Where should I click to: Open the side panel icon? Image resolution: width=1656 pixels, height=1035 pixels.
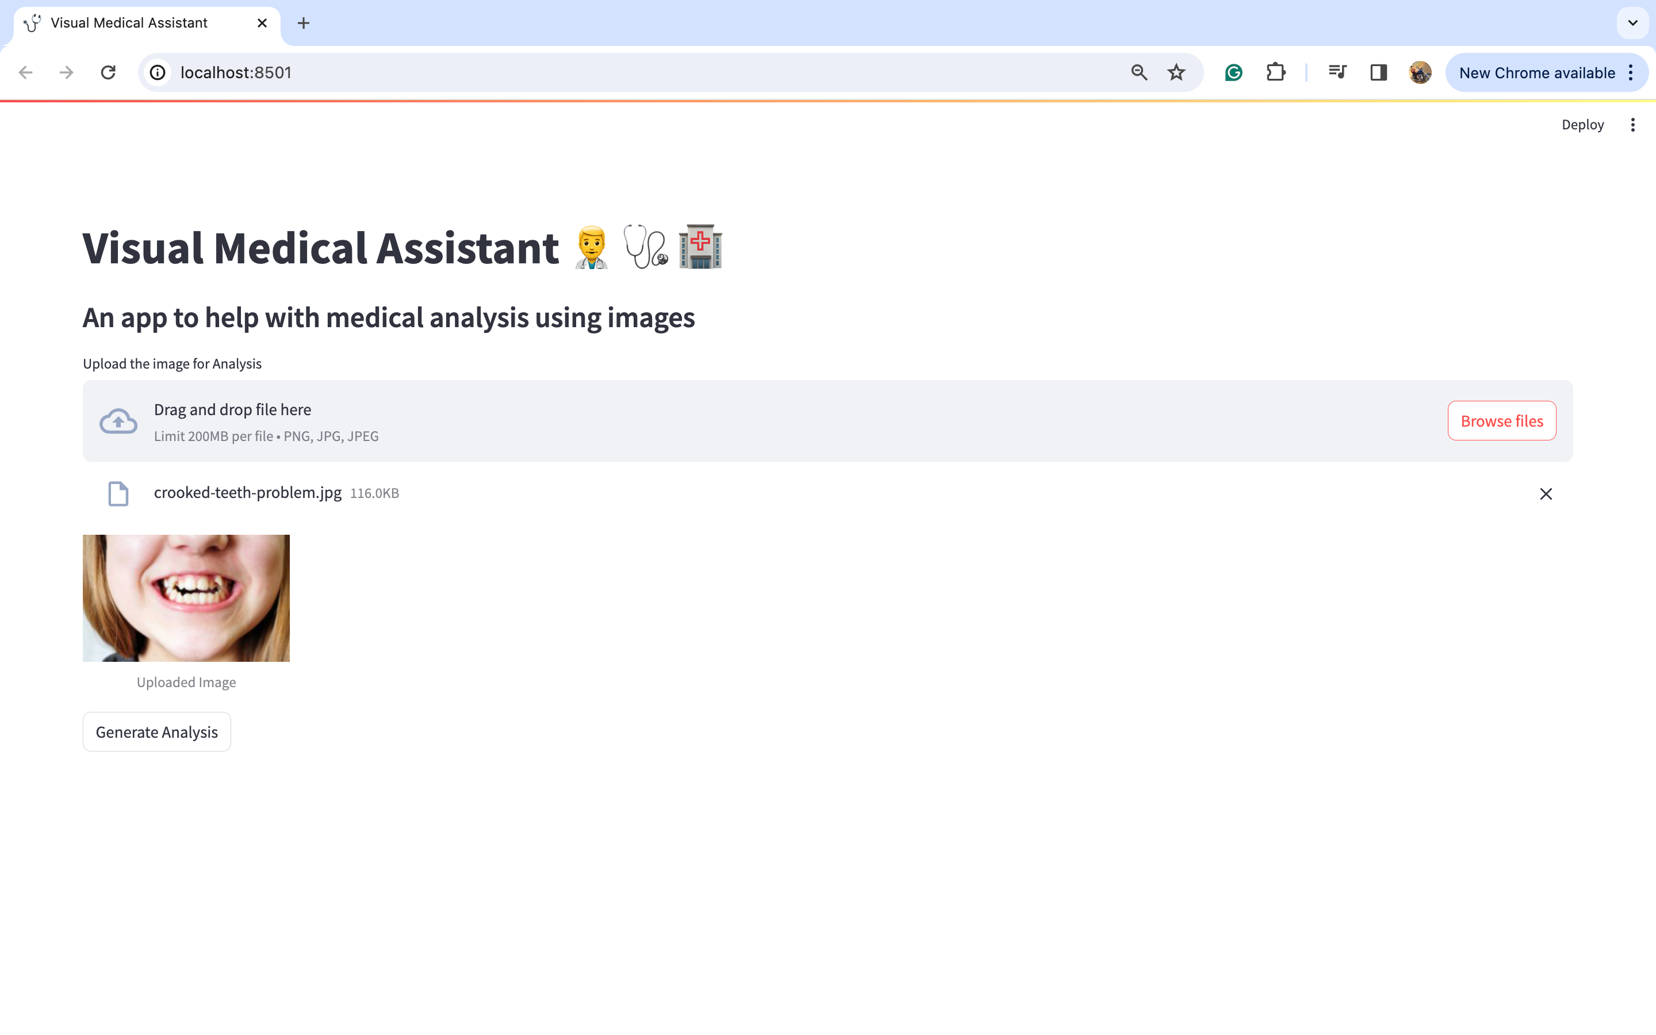[1378, 72]
